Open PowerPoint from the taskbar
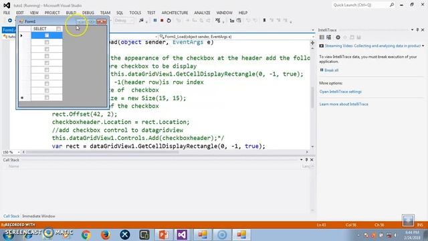 pos(163,235)
